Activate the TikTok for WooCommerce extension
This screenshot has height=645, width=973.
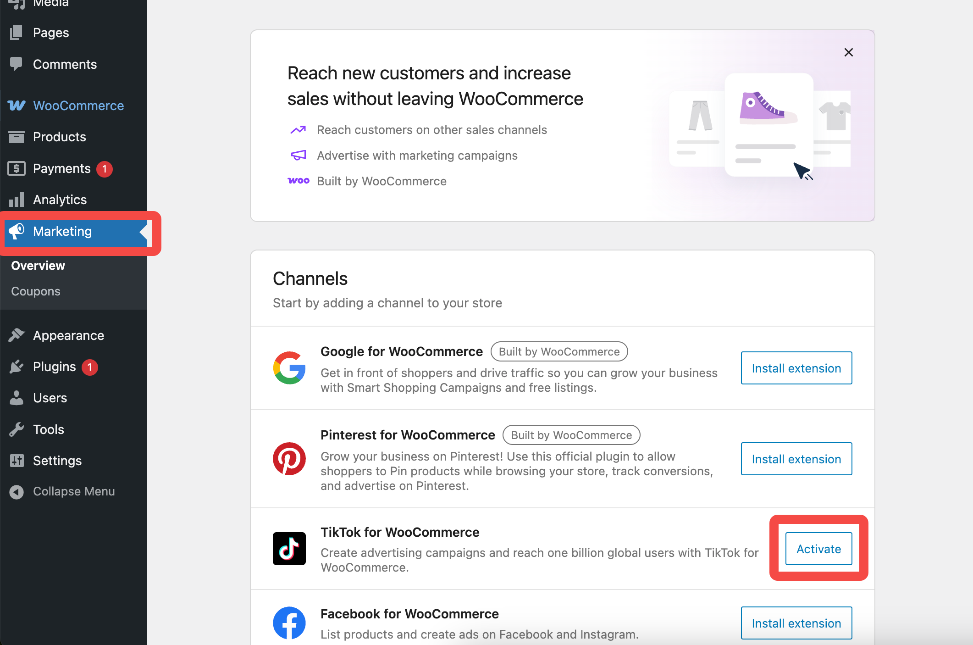tap(818, 549)
